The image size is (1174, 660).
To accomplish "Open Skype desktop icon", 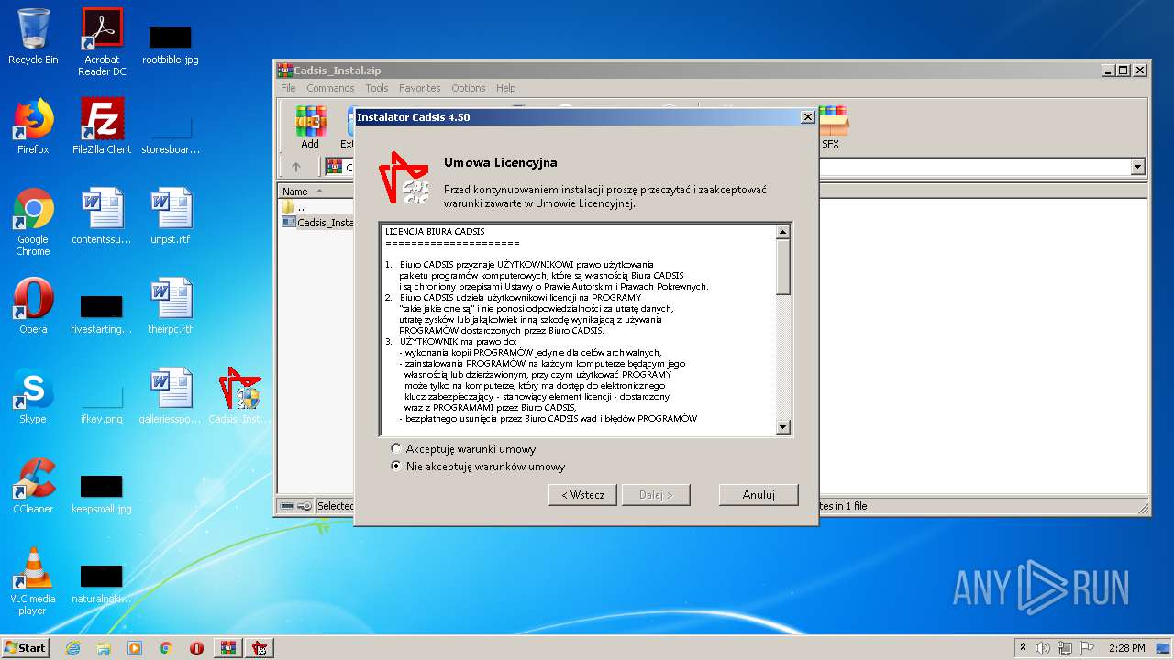I will [33, 396].
